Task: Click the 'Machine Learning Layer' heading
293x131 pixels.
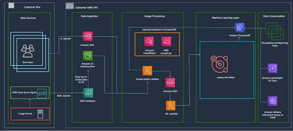Action: tap(226, 18)
